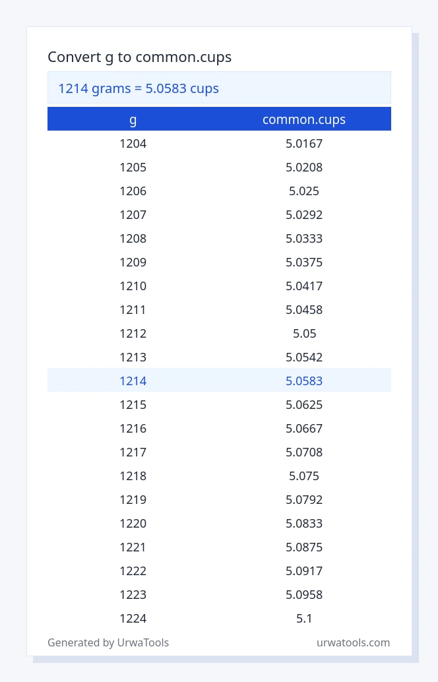The width and height of the screenshot is (438, 682).
Task: Select the 1218 grams cell
Action: (133, 476)
